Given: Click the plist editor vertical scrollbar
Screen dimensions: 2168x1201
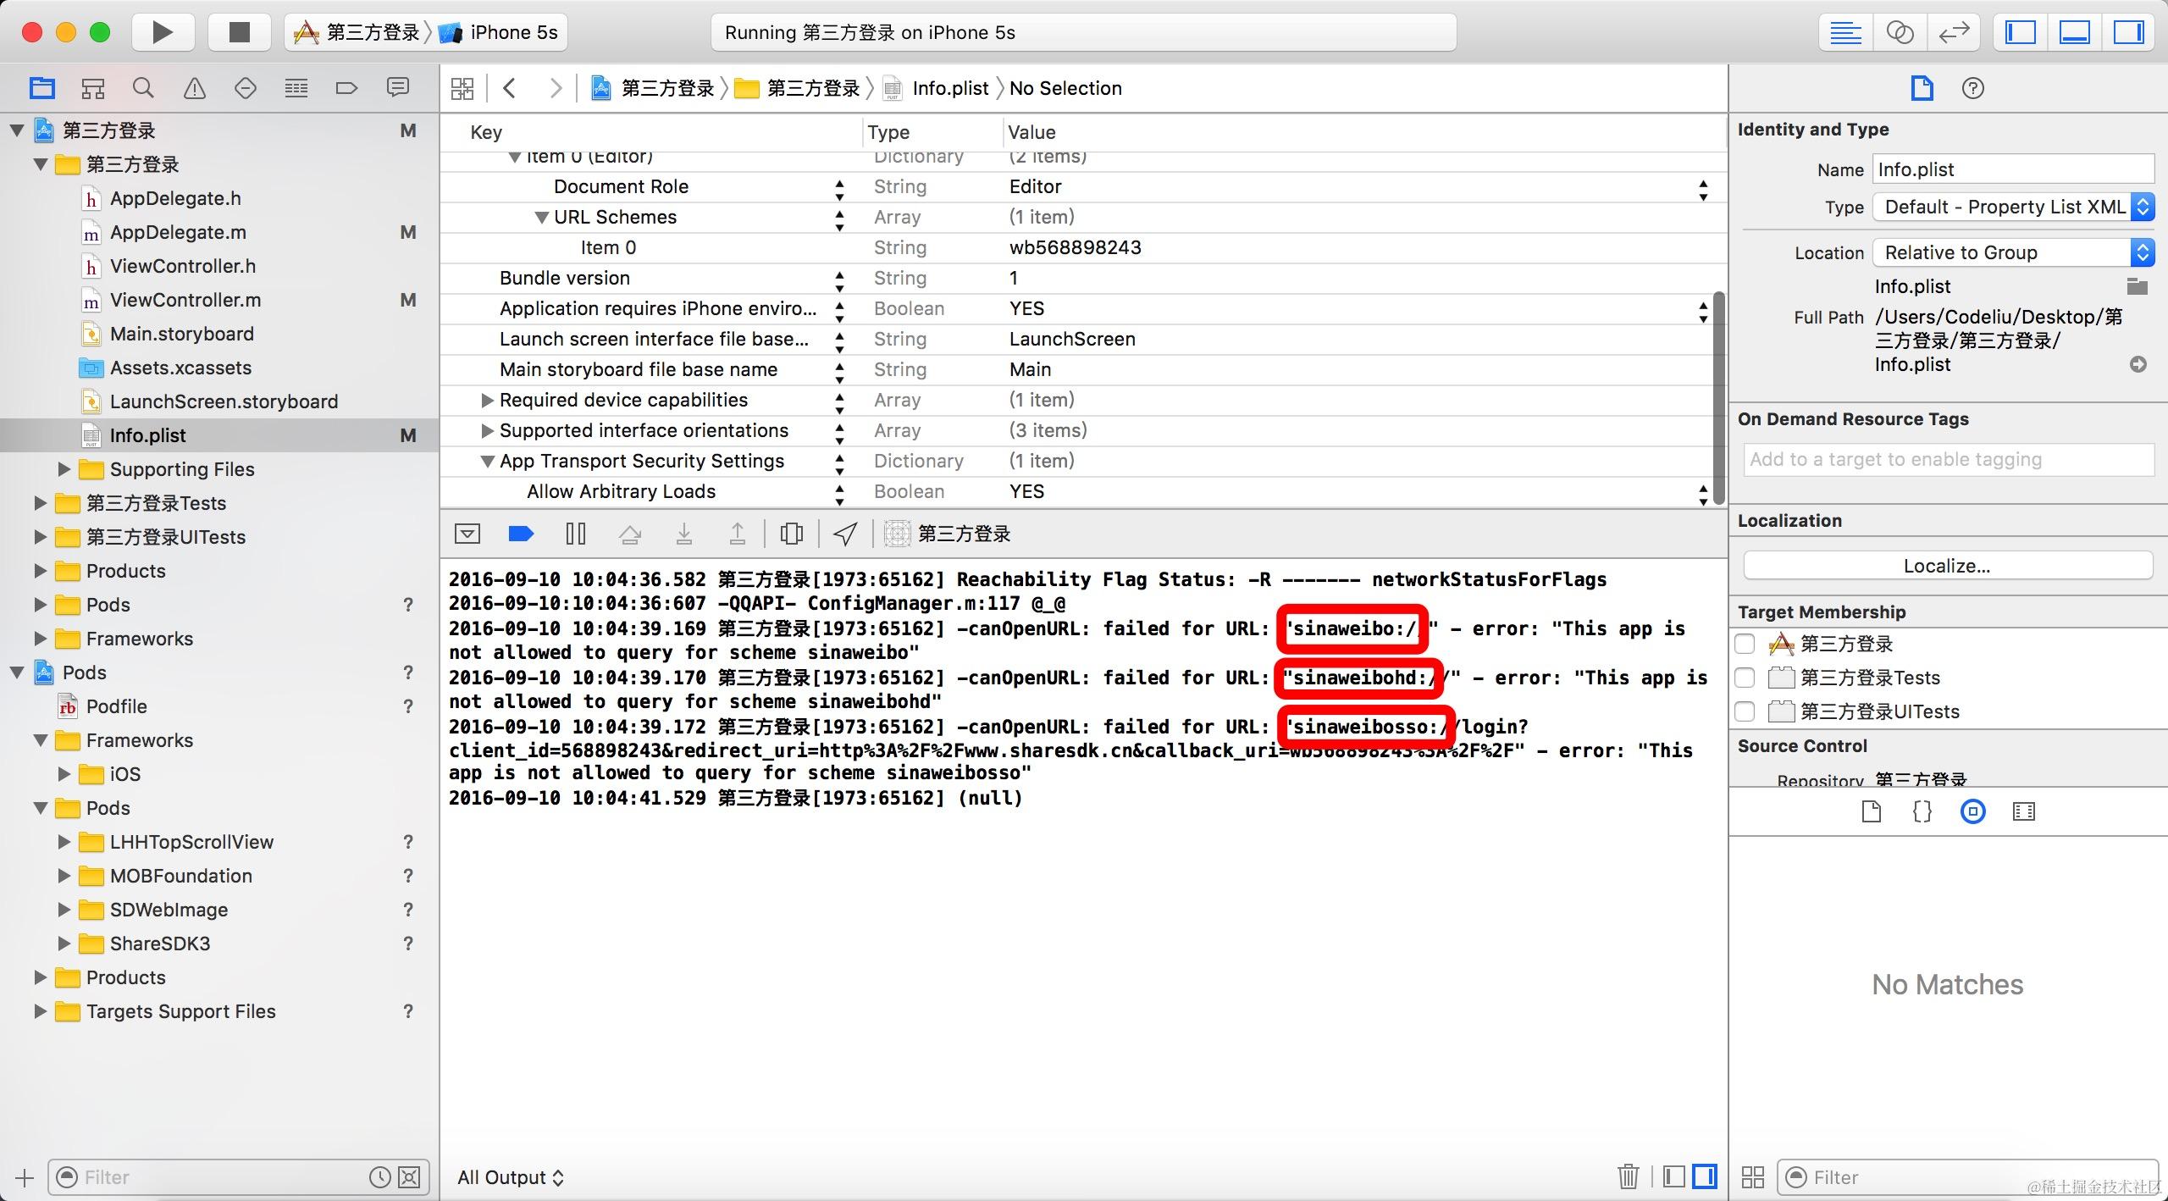Looking at the screenshot, I should [x=1718, y=398].
